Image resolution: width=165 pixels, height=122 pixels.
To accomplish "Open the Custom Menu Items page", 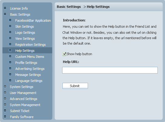I will coord(30,57).
